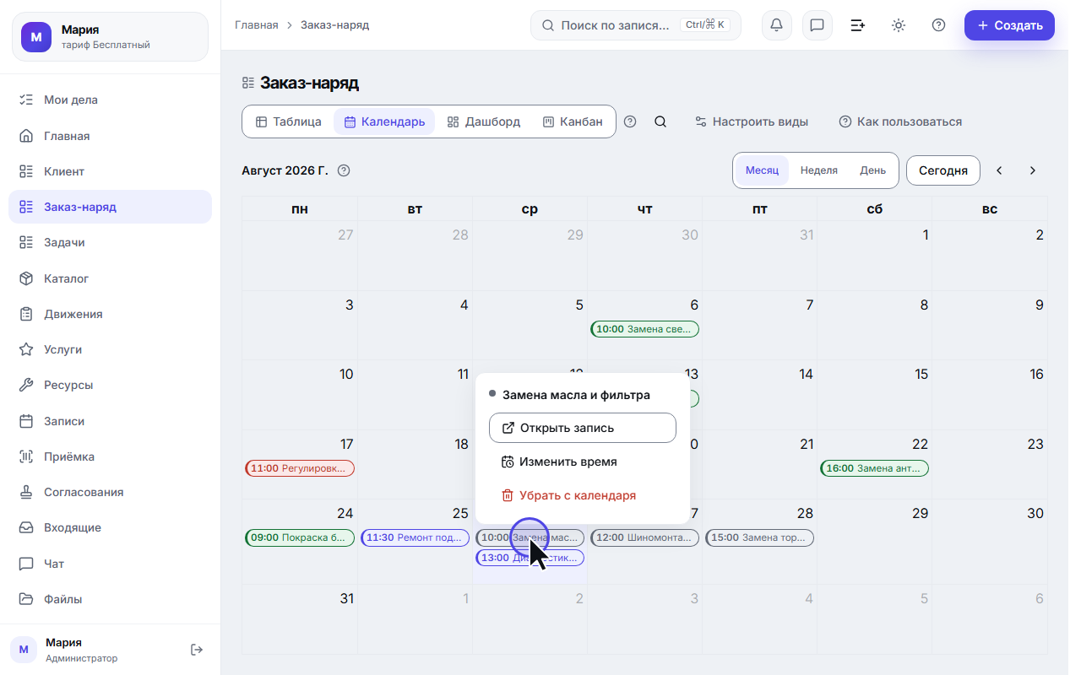The image size is (1081, 675).
Task: Choose Изменить время in popup menu
Action: click(583, 462)
